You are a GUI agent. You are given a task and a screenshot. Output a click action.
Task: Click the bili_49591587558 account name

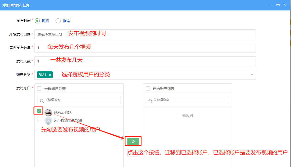68,120
